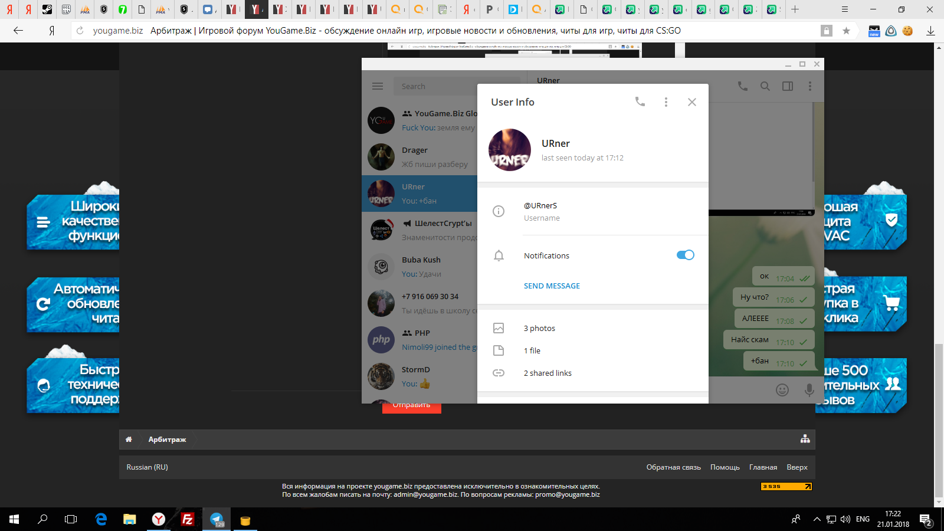This screenshot has height=531, width=944.
Task: Click the phone call icon in User Info
Action: (640, 101)
